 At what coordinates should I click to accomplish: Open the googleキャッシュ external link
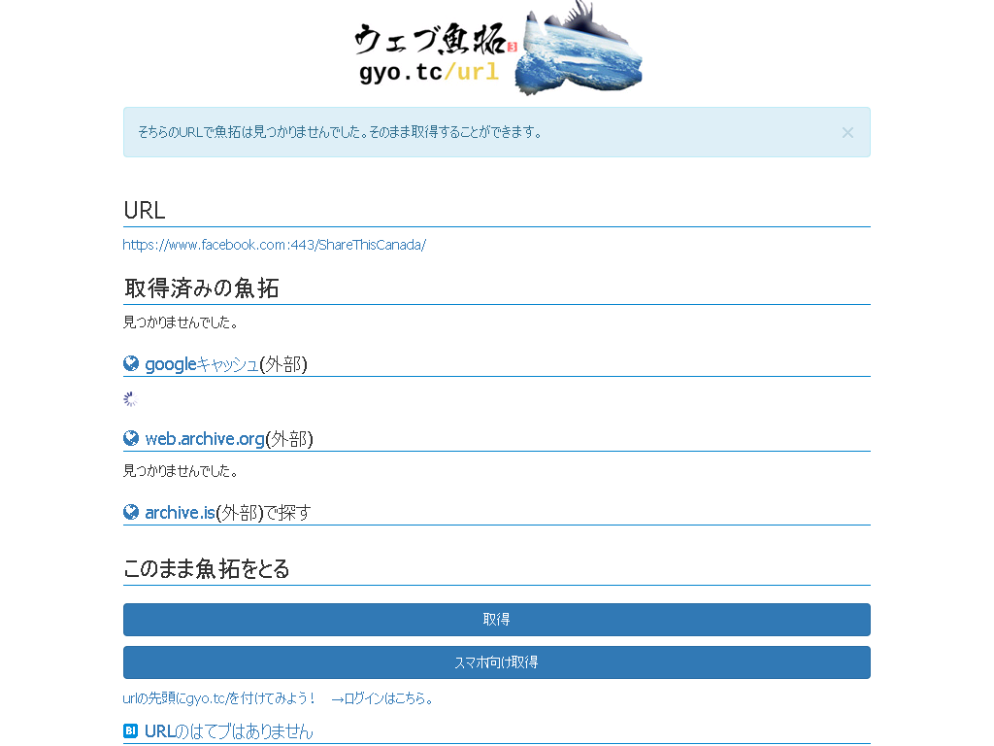[x=201, y=364]
